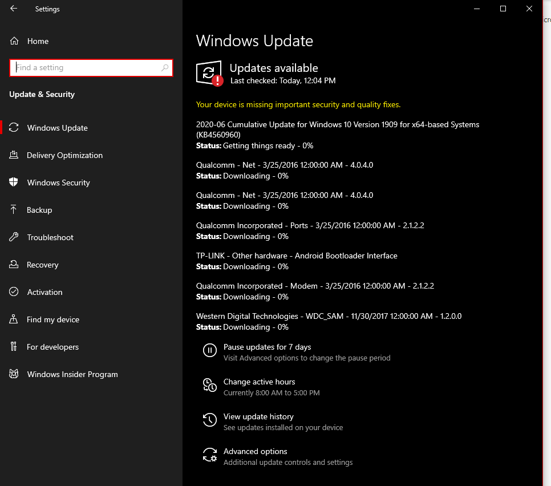Viewport: 551px width, 486px height.
Task: Click Additional update controls and settings text
Action: pos(288,462)
